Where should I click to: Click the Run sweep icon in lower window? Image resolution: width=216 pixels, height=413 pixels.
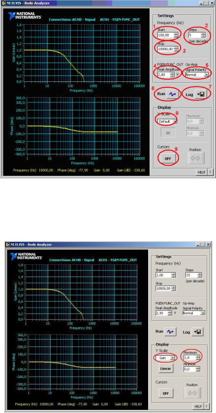tap(170, 332)
